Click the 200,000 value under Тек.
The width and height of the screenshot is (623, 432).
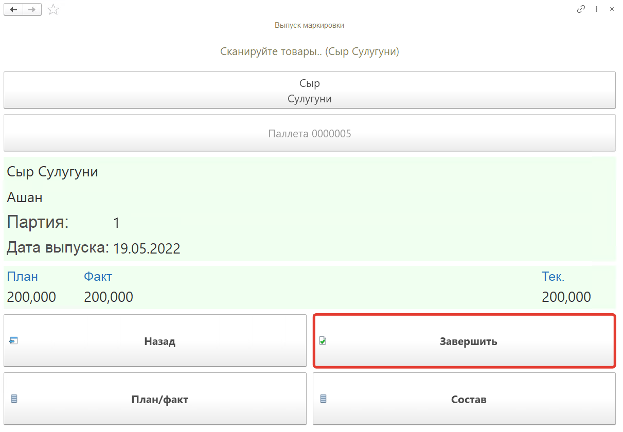[566, 297]
